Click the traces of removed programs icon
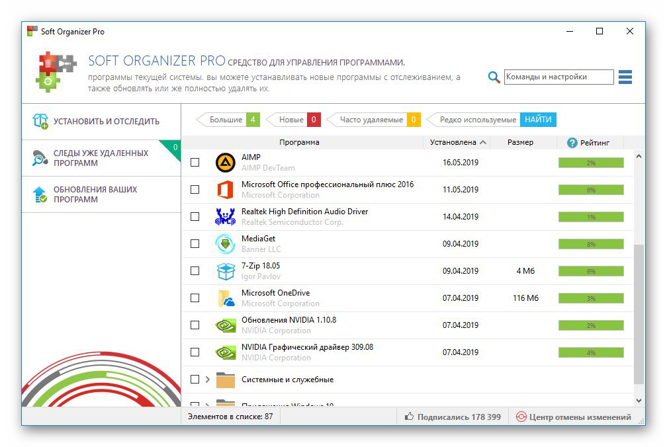Image resolution: width=667 pixels, height=447 pixels. (40, 158)
